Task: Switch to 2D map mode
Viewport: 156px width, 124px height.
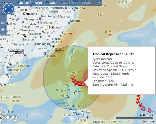Action: click(21, 3)
